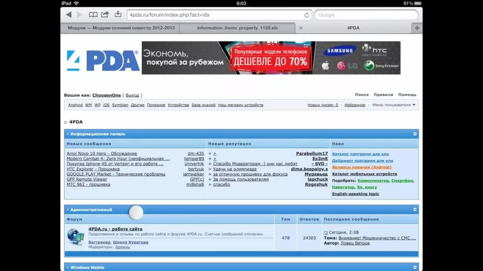Expand plus beside the спасибо reputation

210,184
